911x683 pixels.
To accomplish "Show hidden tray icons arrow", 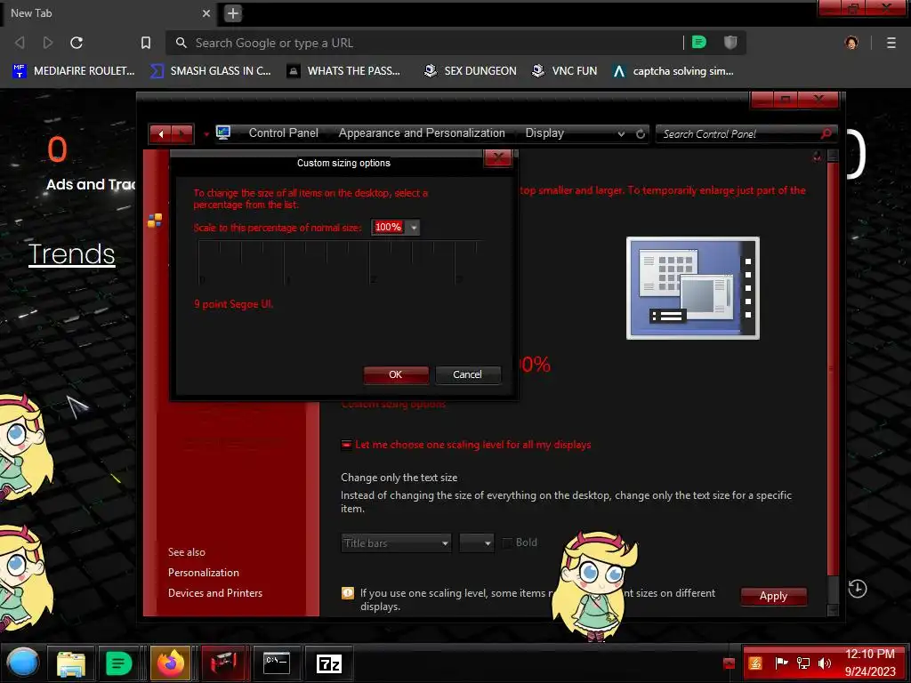I will [x=730, y=663].
